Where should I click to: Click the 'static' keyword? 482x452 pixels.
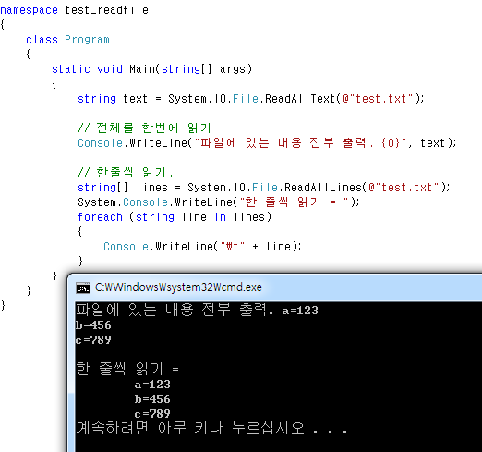(x=71, y=69)
